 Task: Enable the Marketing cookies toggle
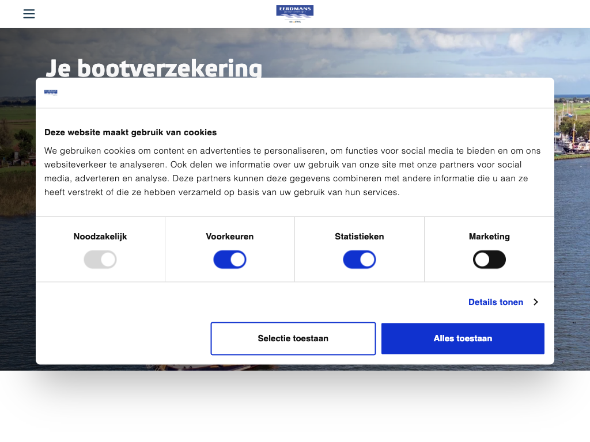click(489, 260)
